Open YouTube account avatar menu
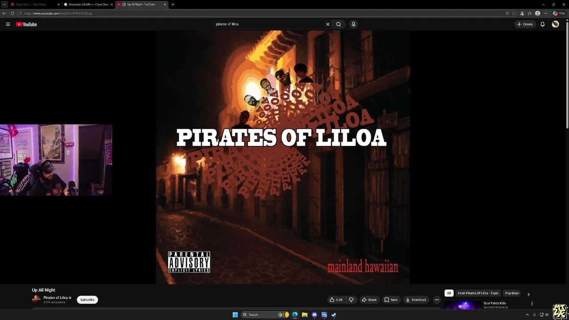This screenshot has height=320, width=569. [x=555, y=24]
